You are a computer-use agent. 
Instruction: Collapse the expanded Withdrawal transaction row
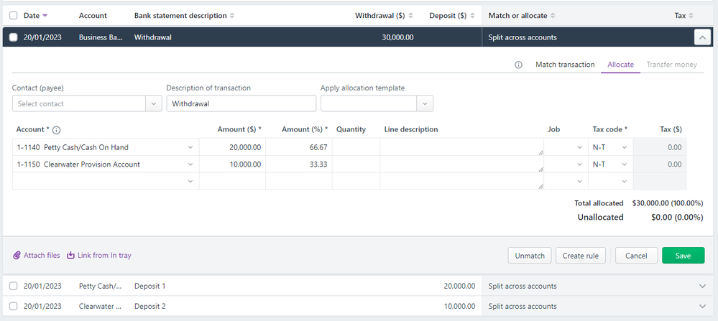pos(701,37)
